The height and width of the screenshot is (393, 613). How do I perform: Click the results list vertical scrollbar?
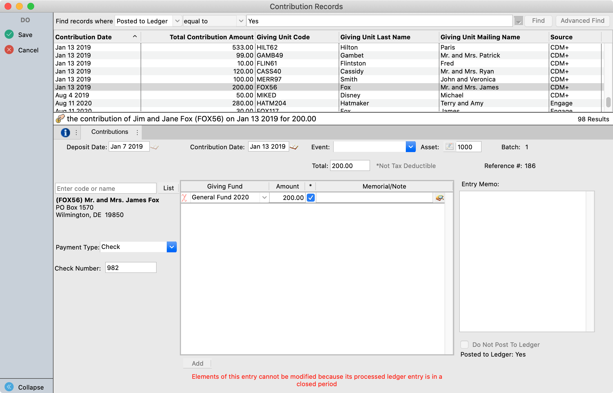608,103
